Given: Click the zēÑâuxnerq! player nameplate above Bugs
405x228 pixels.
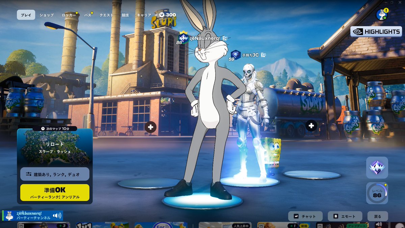Looking at the screenshot, I should (x=205, y=38).
